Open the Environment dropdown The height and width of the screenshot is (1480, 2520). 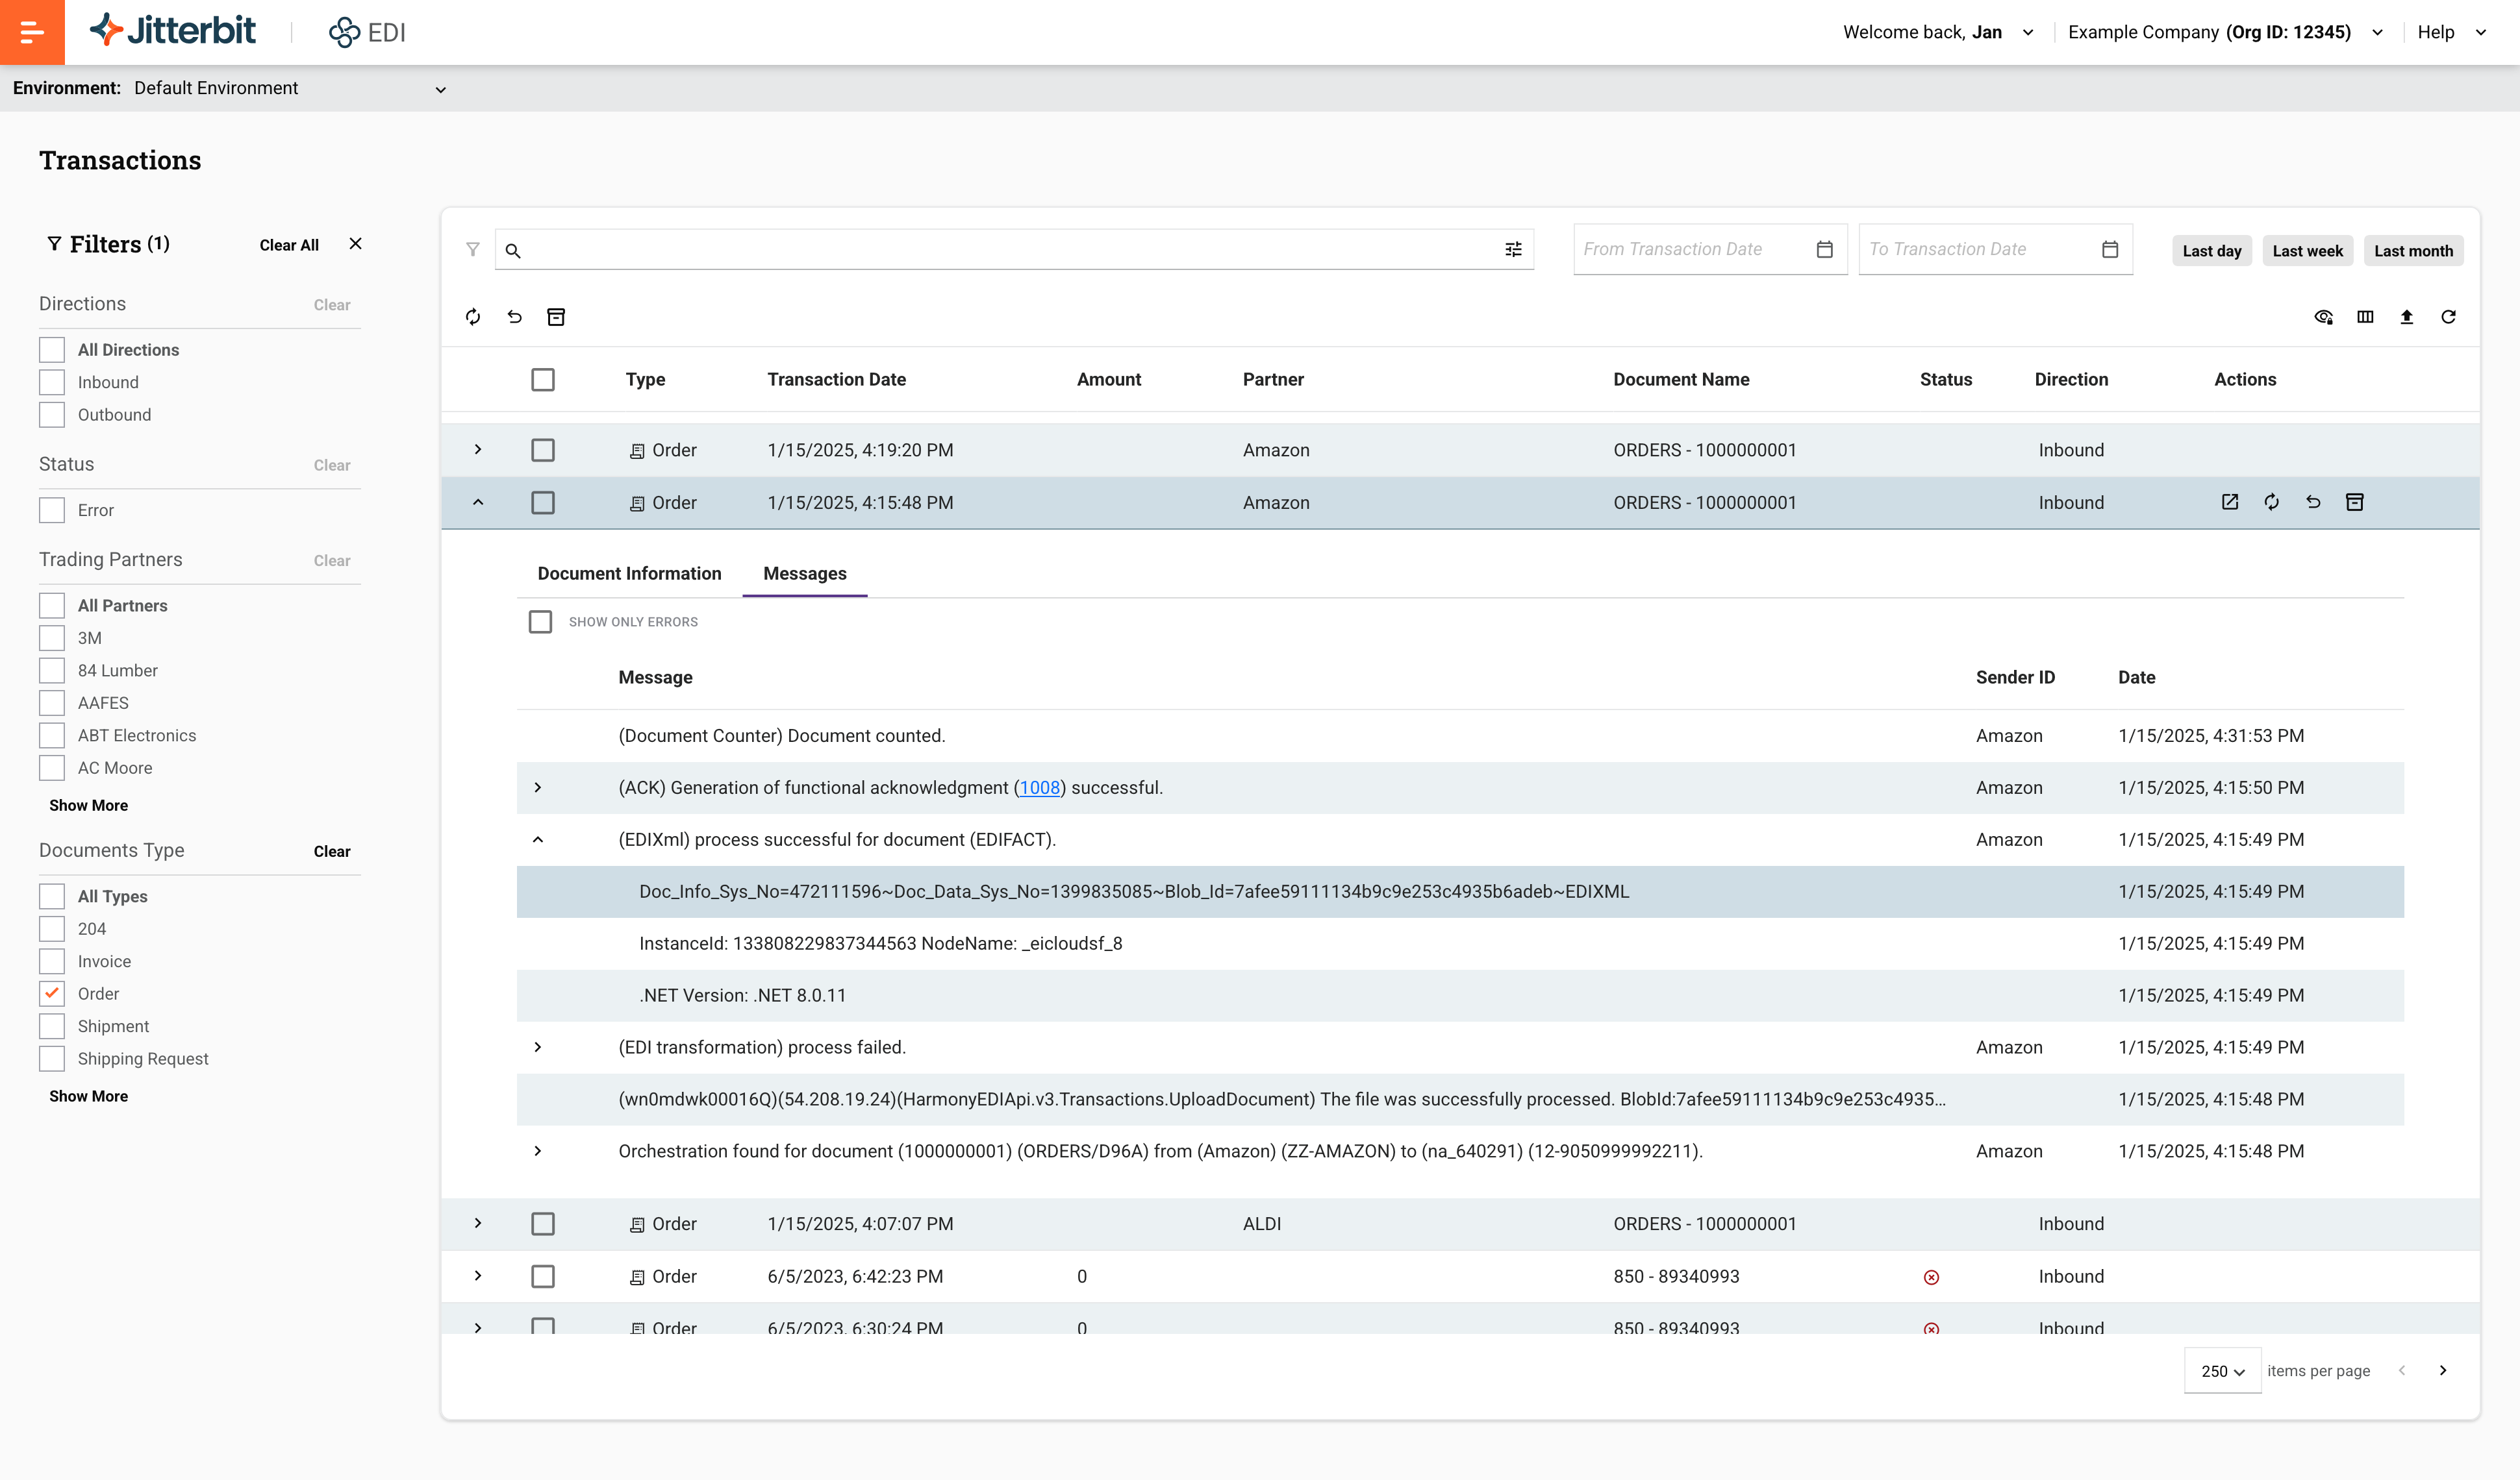(290, 89)
